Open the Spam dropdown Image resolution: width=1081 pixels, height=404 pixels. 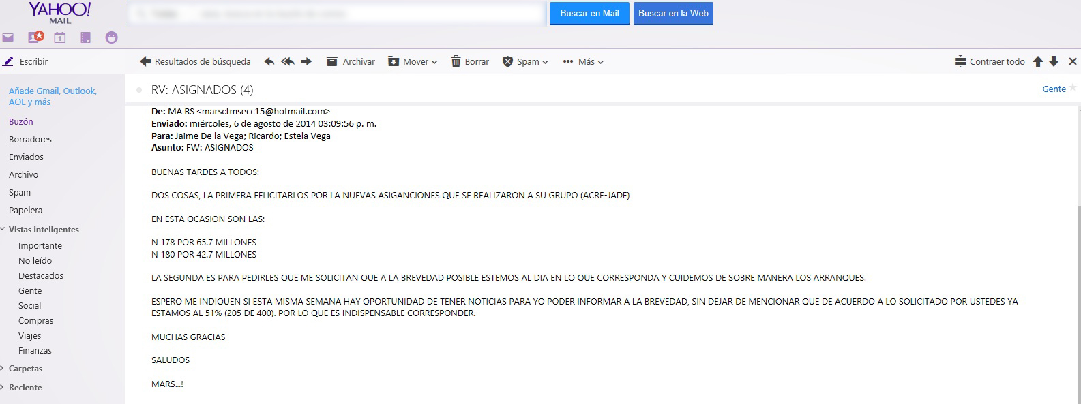[x=525, y=61]
